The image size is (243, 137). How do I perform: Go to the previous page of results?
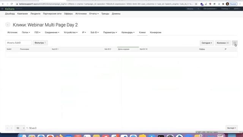(7, 128)
